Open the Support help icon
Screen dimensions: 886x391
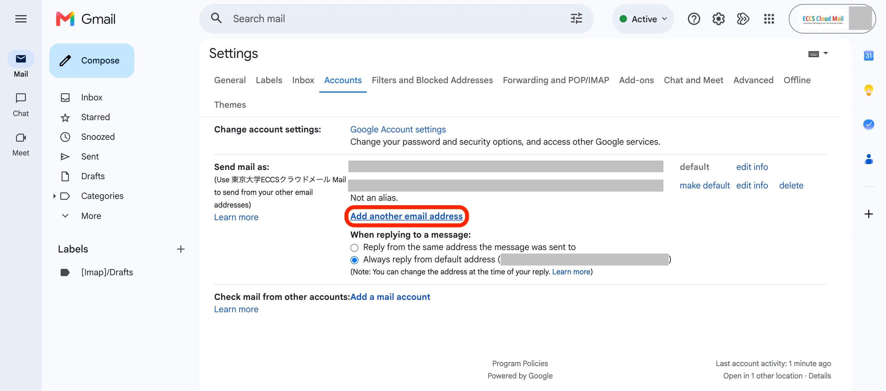point(694,19)
